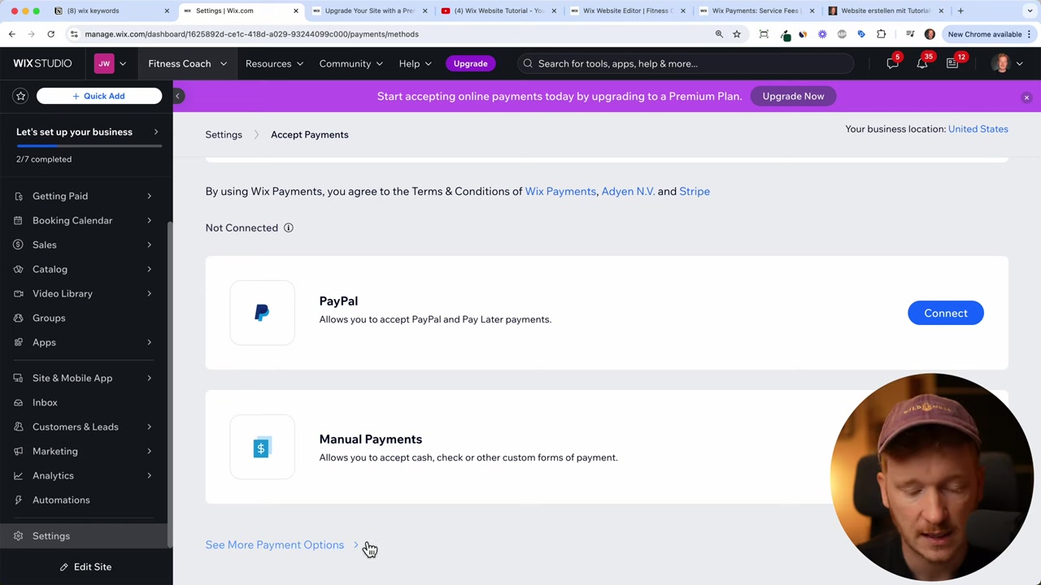Click the Customers & Leads icon
The width and height of the screenshot is (1041, 585).
[19, 427]
